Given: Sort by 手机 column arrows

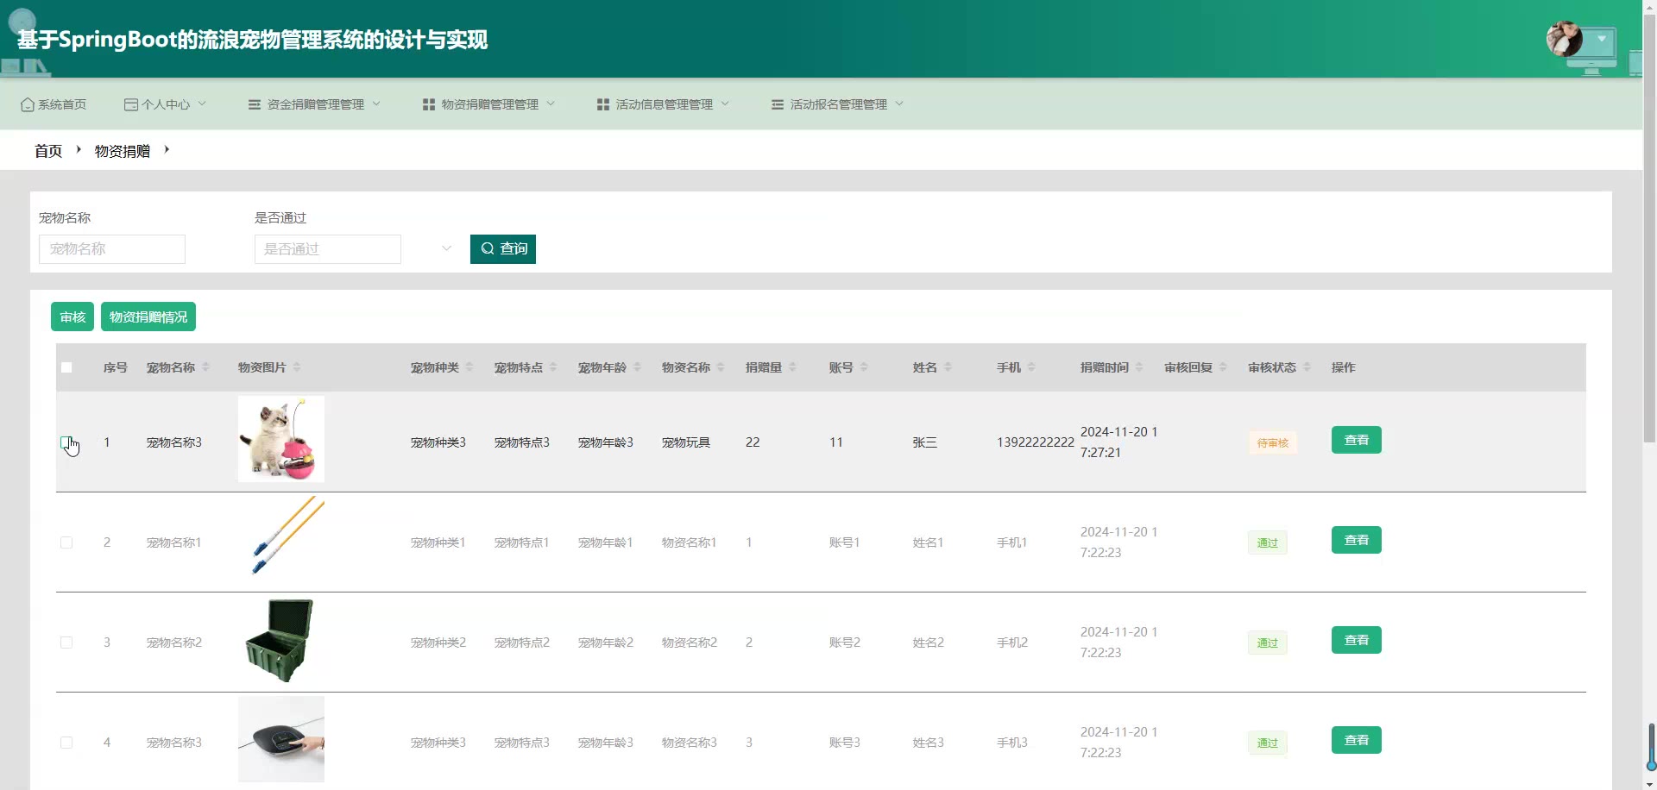Looking at the screenshot, I should [1031, 367].
